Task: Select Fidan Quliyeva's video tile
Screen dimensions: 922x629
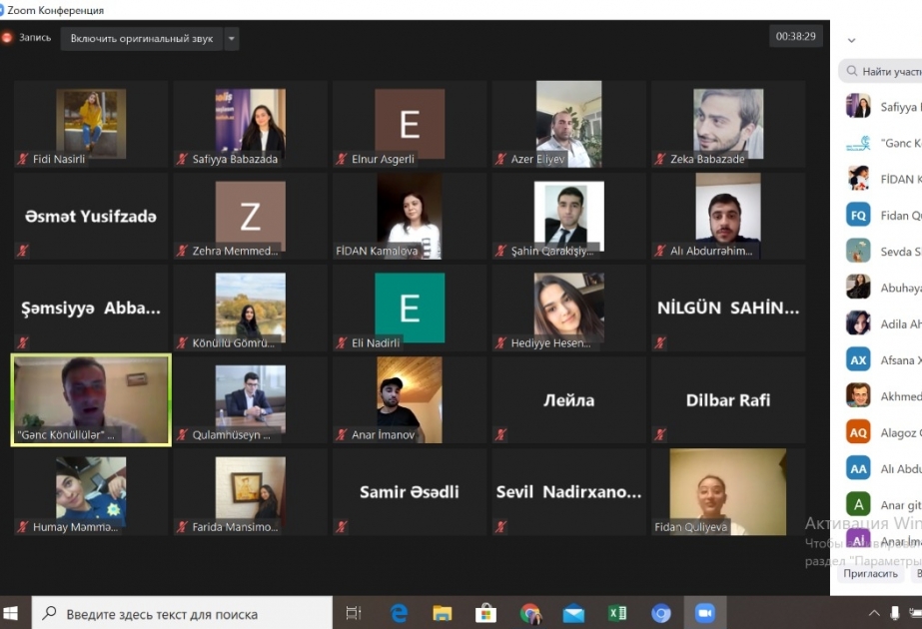Action: 728,492
